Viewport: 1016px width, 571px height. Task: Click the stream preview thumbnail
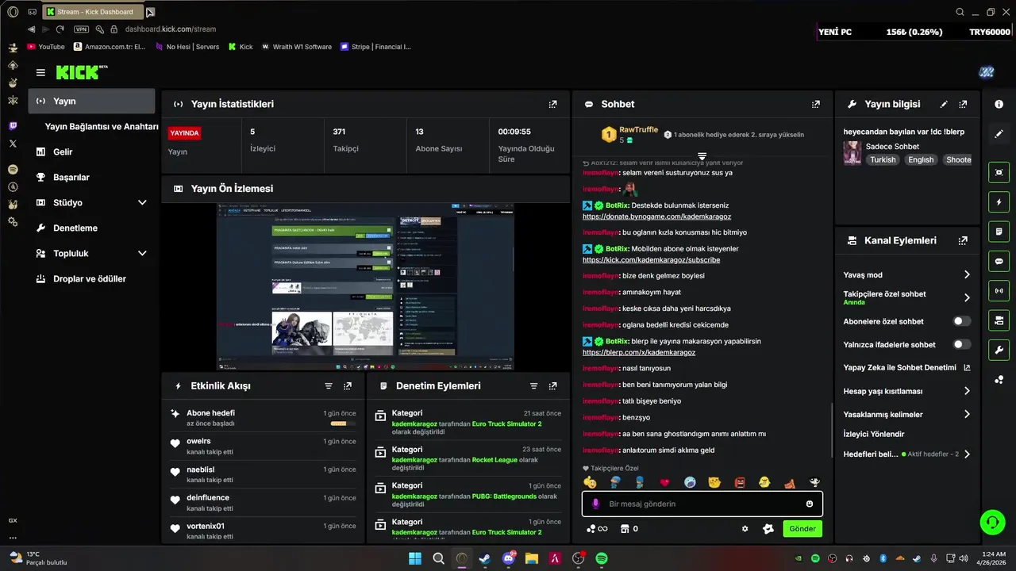click(365, 286)
